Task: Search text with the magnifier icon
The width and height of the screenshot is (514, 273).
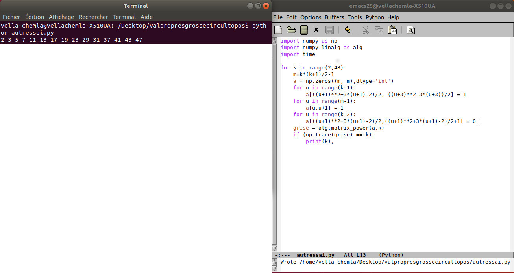Action: pyautogui.click(x=410, y=30)
